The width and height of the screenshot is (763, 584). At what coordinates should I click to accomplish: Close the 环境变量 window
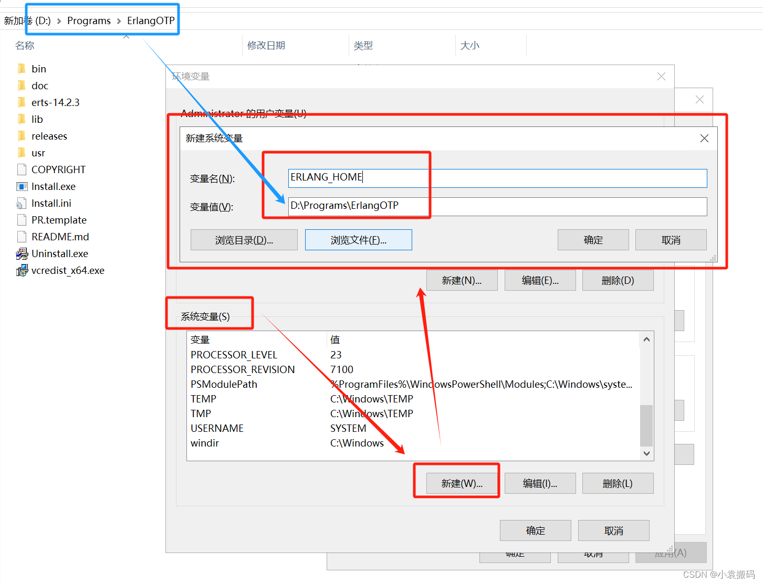[661, 77]
